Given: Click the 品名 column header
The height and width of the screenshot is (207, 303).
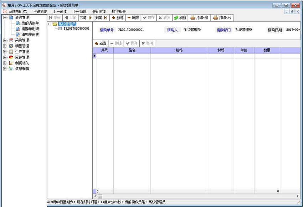Looking at the screenshot, I should [132, 50].
